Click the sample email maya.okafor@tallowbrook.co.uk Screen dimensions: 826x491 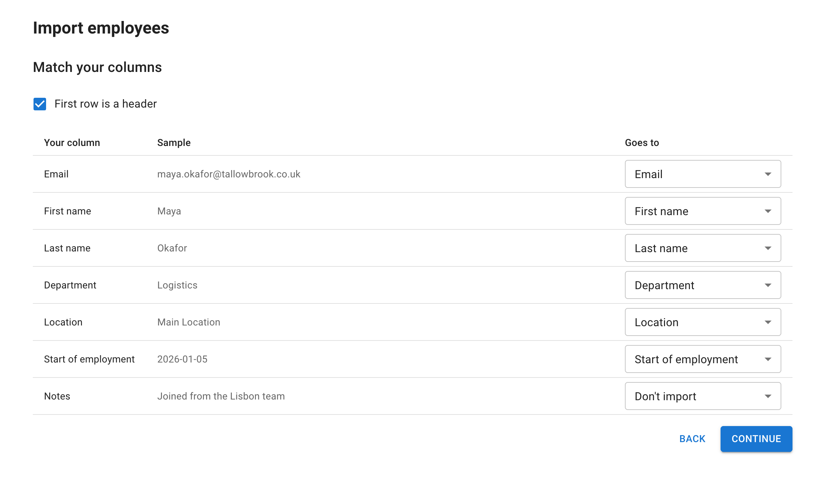point(229,174)
